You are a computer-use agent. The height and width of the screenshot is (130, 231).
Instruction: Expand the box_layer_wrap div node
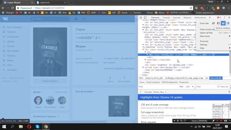(x=143, y=25)
